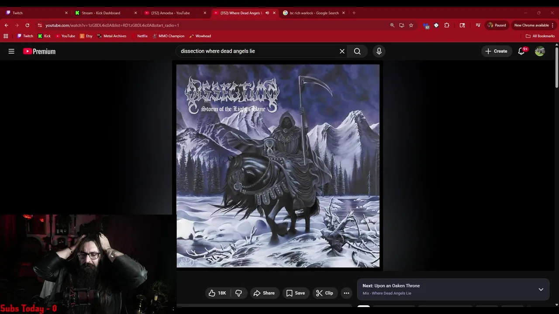The image size is (559, 314).
Task: Open the notifications bell
Action: pyautogui.click(x=521, y=51)
